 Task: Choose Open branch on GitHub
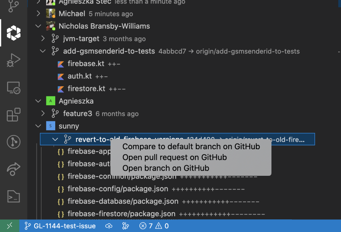[x=165, y=168]
